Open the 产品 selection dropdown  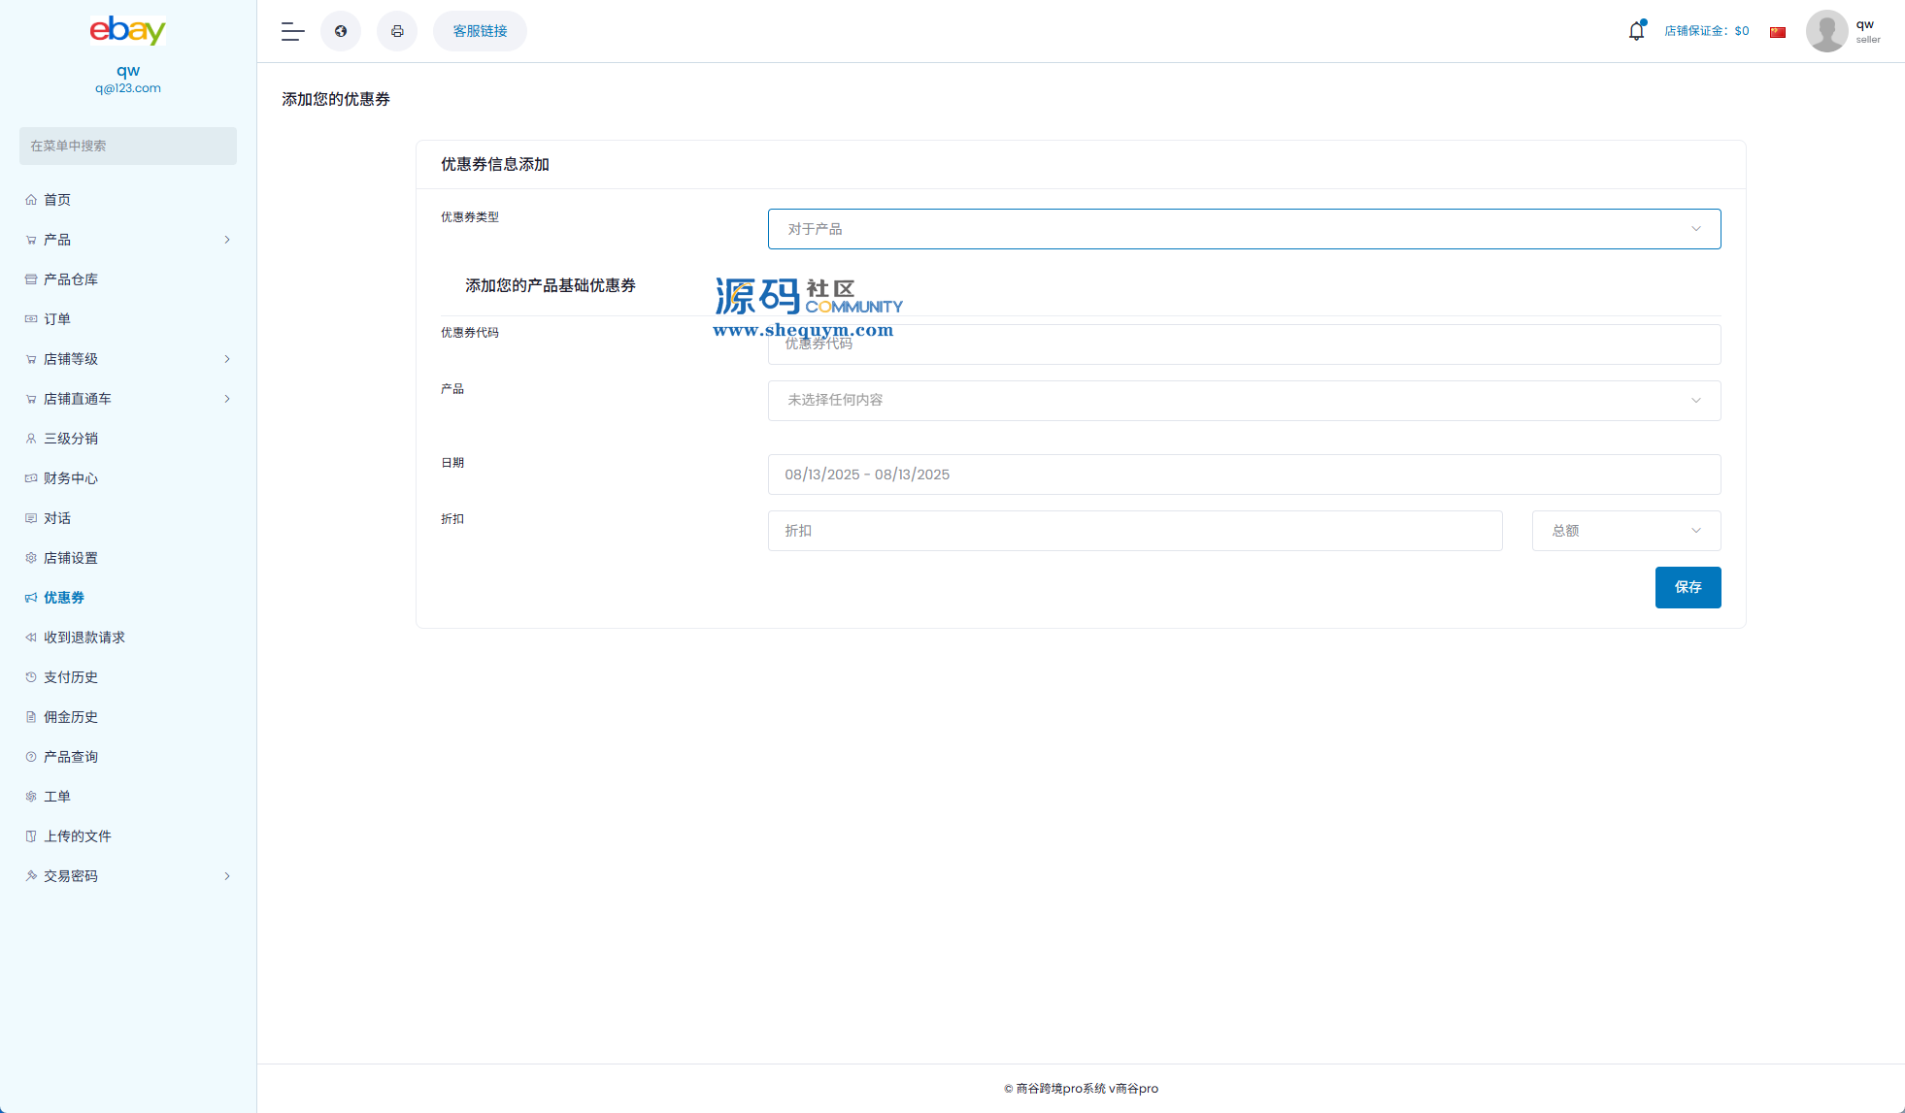1244,401
